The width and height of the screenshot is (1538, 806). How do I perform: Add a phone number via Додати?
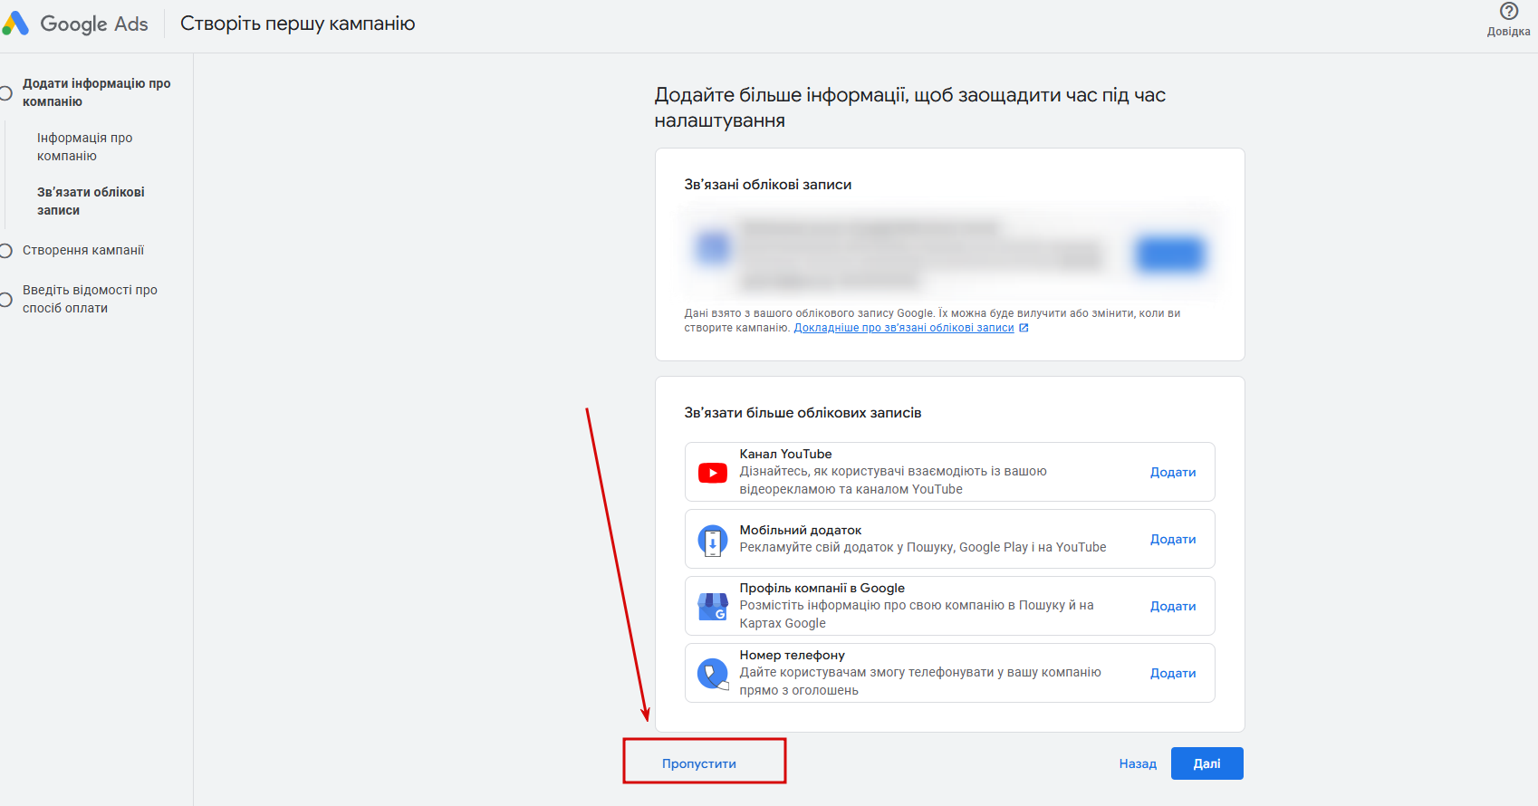tap(1173, 673)
